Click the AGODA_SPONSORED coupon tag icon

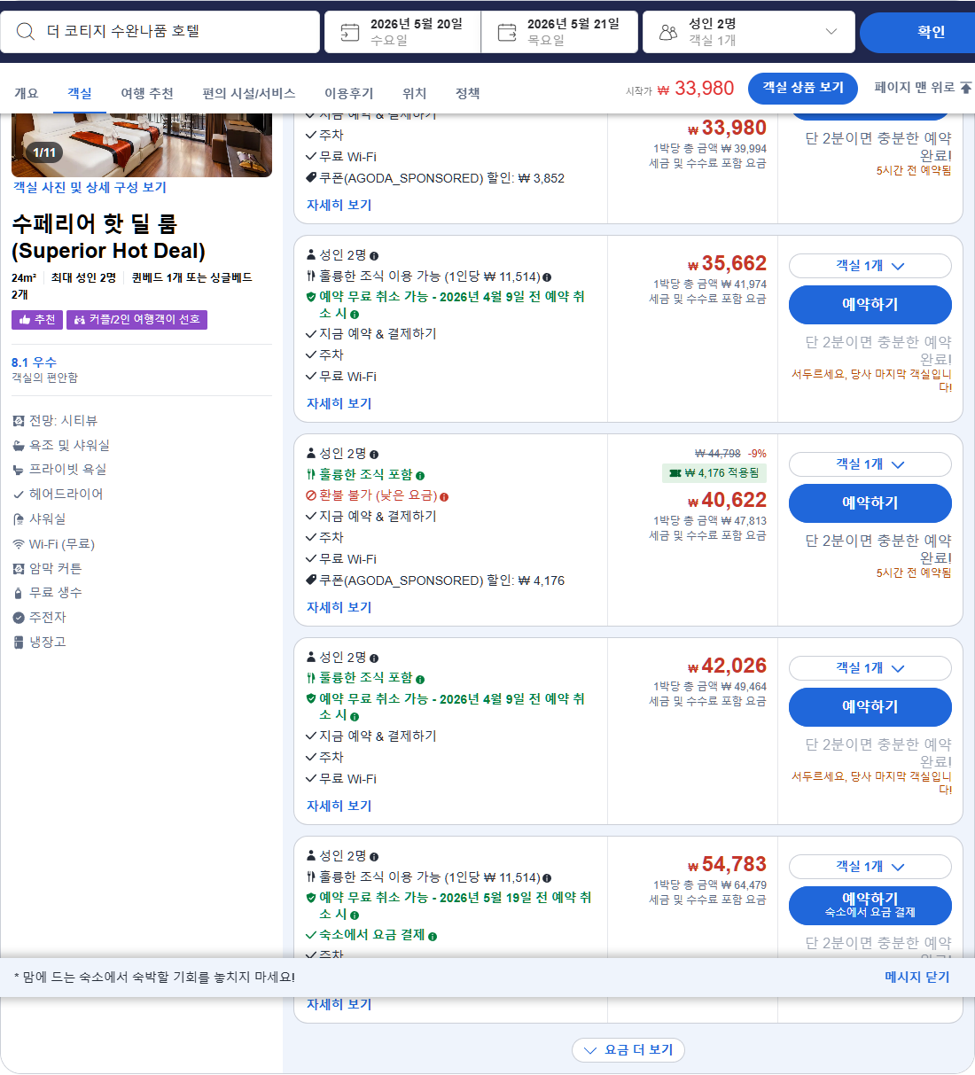pos(312,176)
